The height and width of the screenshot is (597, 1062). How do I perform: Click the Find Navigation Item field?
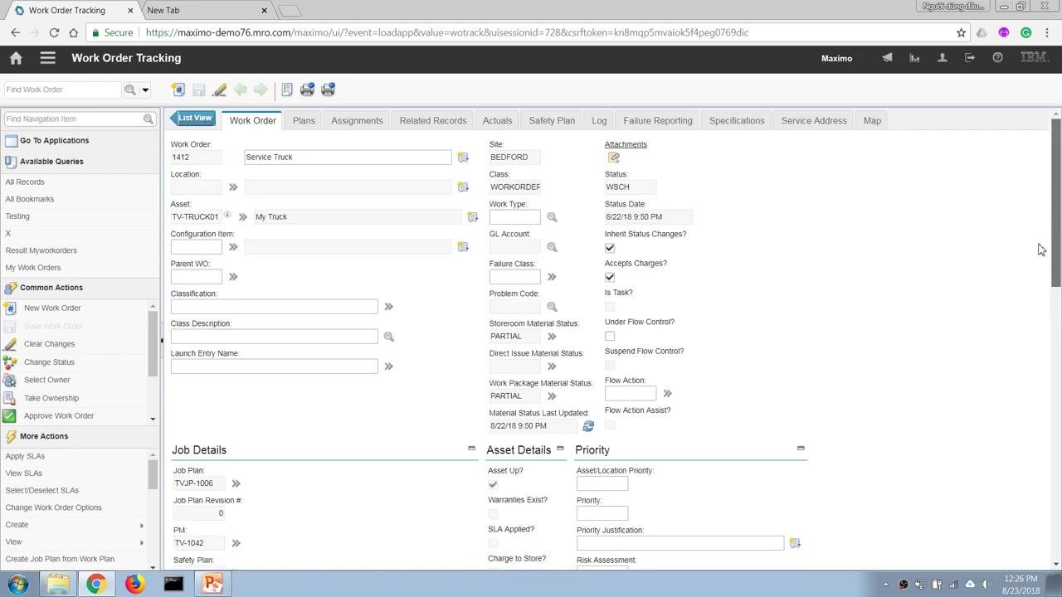point(73,119)
